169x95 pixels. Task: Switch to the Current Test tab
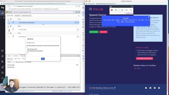tap(10, 16)
